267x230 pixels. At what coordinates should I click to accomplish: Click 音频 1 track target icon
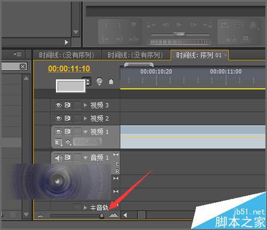tap(116, 155)
